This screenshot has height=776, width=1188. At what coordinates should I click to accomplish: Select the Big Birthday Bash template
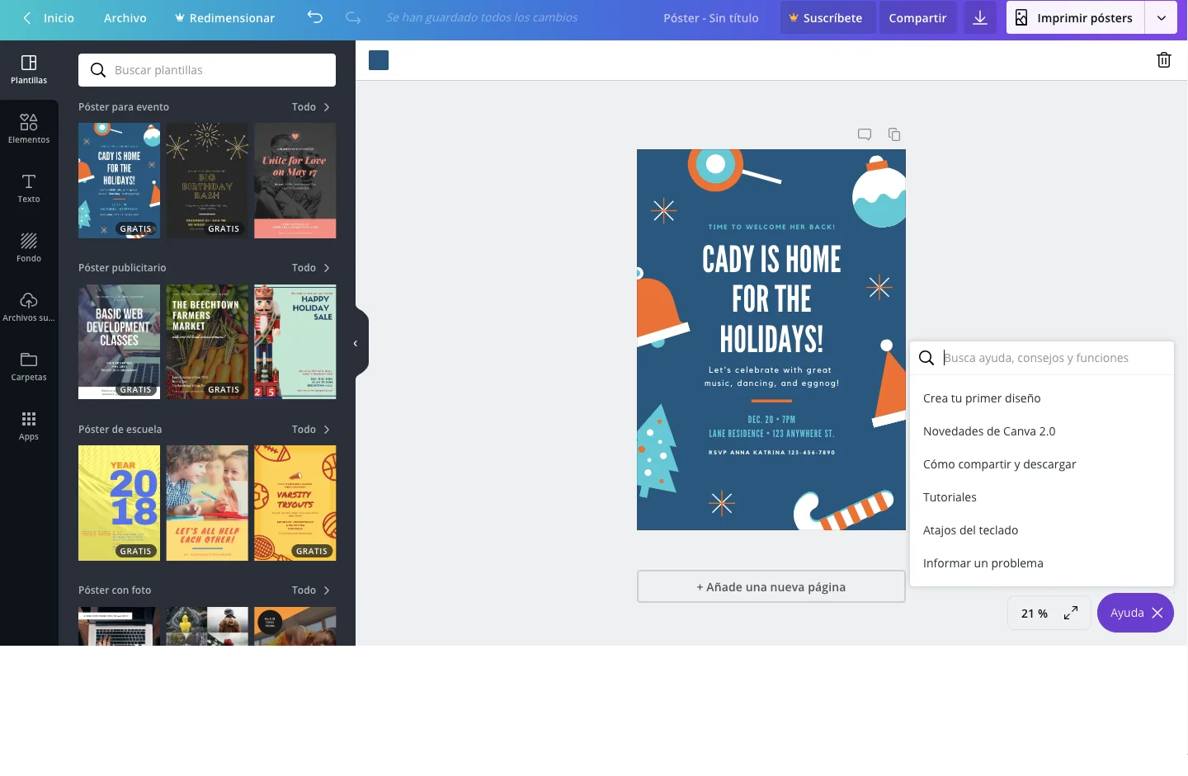(207, 181)
